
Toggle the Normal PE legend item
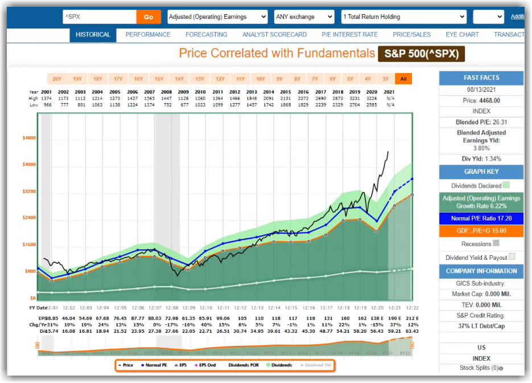(x=154, y=365)
